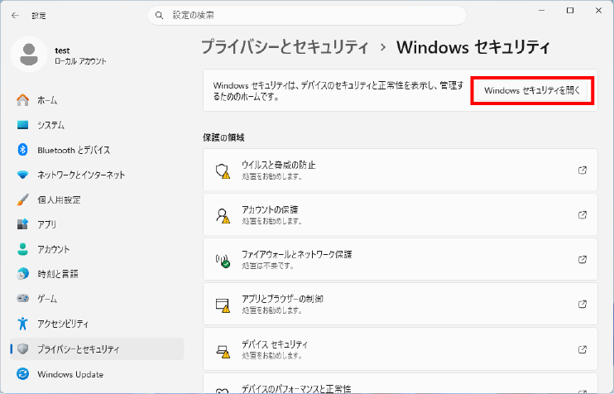Open アクセシビリティ settings
This screenshot has width=614, height=394.
point(97,324)
